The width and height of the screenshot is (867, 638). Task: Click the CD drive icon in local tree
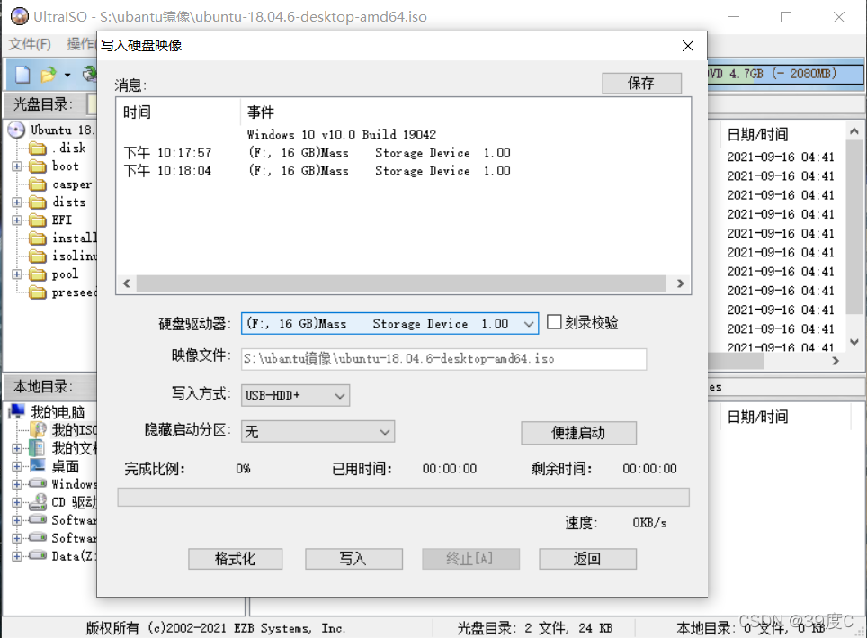38,501
